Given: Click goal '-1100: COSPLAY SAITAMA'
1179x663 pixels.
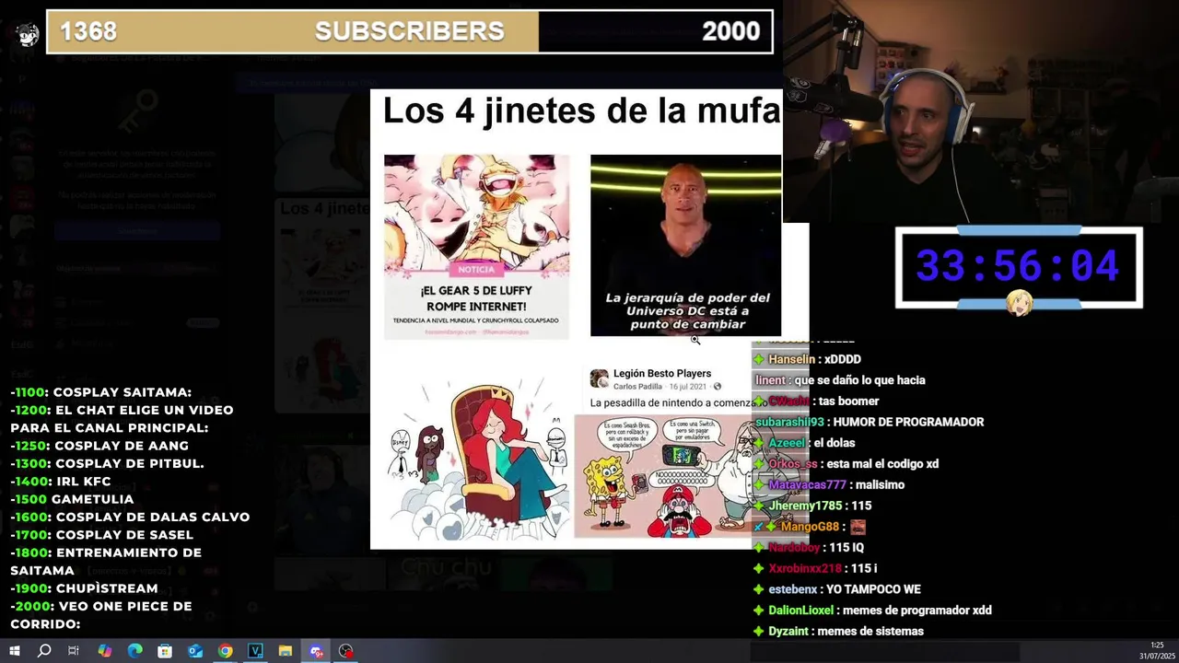Looking at the screenshot, I should click(101, 392).
